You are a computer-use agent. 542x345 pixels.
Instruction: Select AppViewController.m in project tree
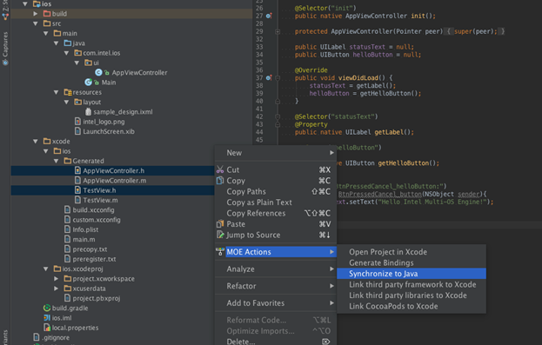click(x=115, y=181)
